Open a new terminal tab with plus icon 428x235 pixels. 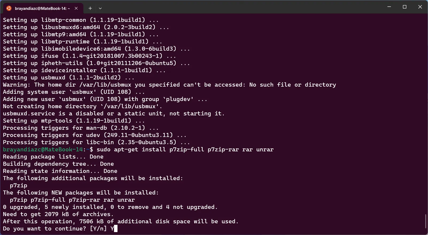[90, 8]
